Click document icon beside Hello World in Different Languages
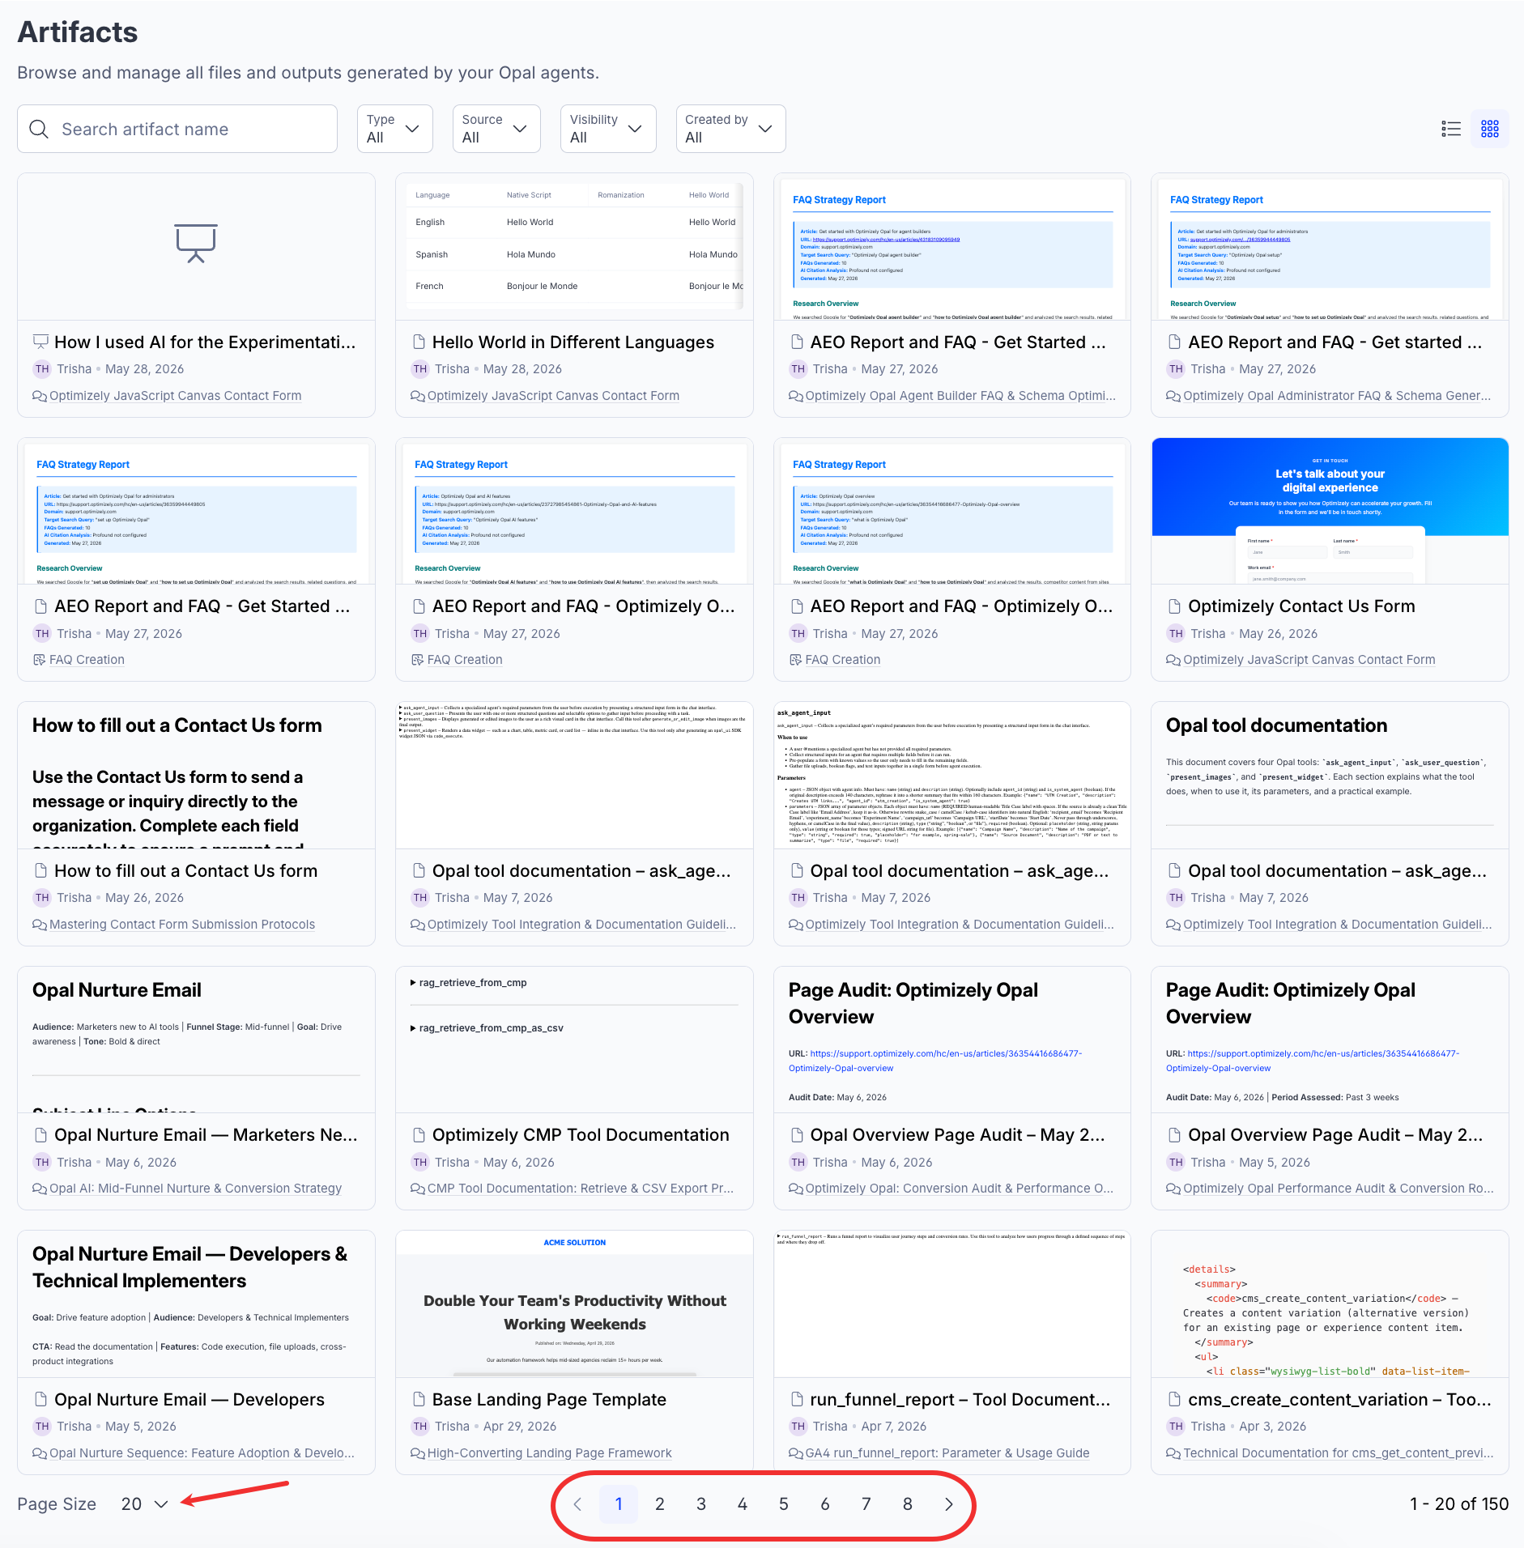1524x1548 pixels. click(419, 342)
